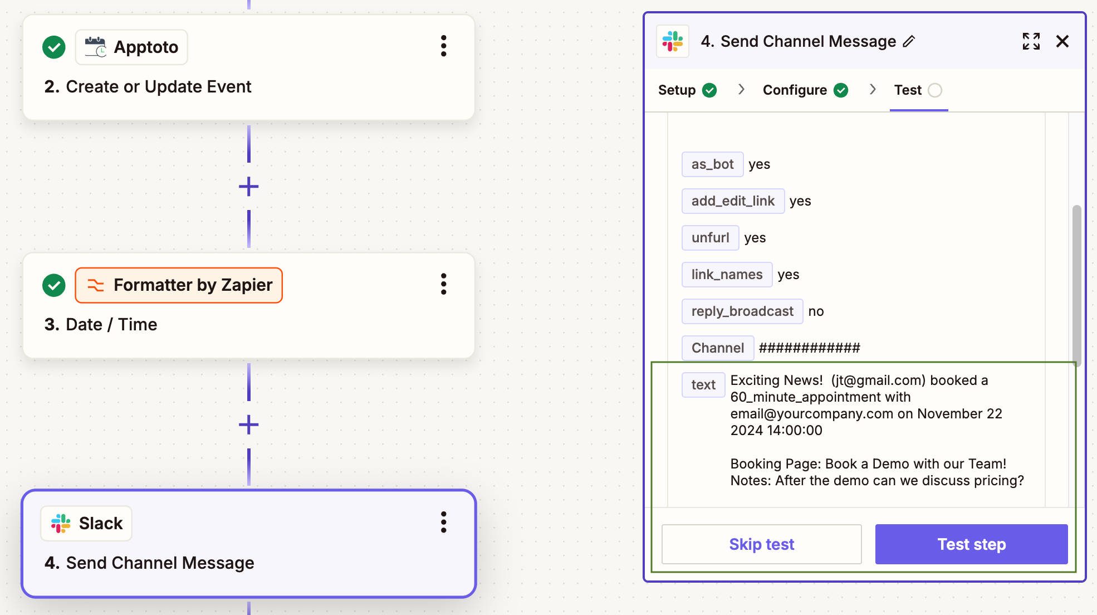Expand the panel to full screen

1031,41
